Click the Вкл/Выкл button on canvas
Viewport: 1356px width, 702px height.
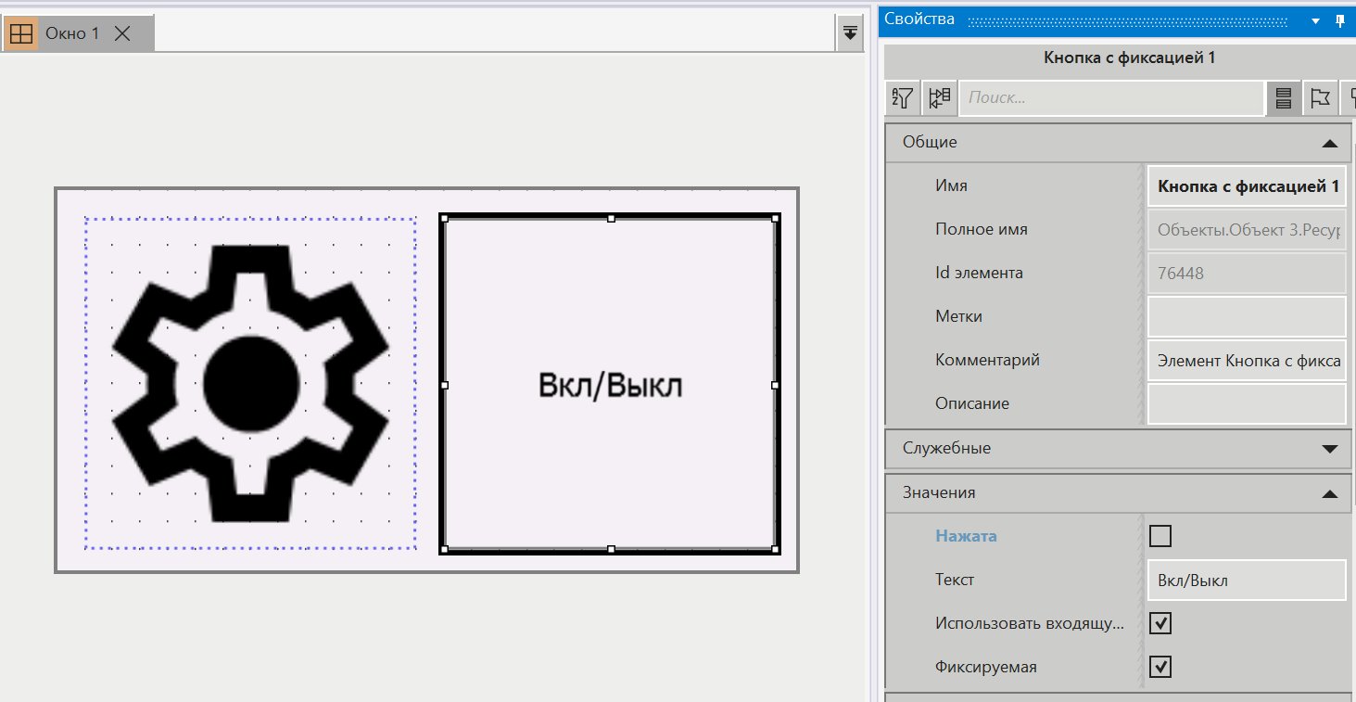click(x=610, y=385)
